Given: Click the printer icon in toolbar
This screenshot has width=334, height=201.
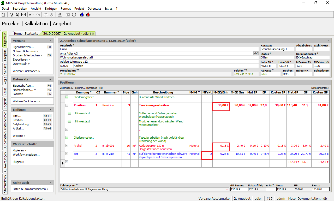Looking at the screenshot, I should 11,15.
